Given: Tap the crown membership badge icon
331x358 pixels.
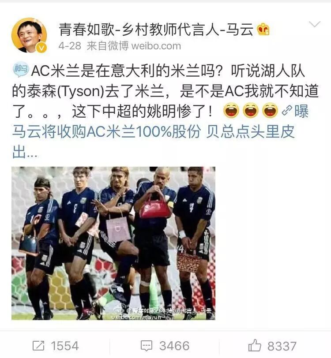Looking at the screenshot, I should pyautogui.click(x=263, y=29).
